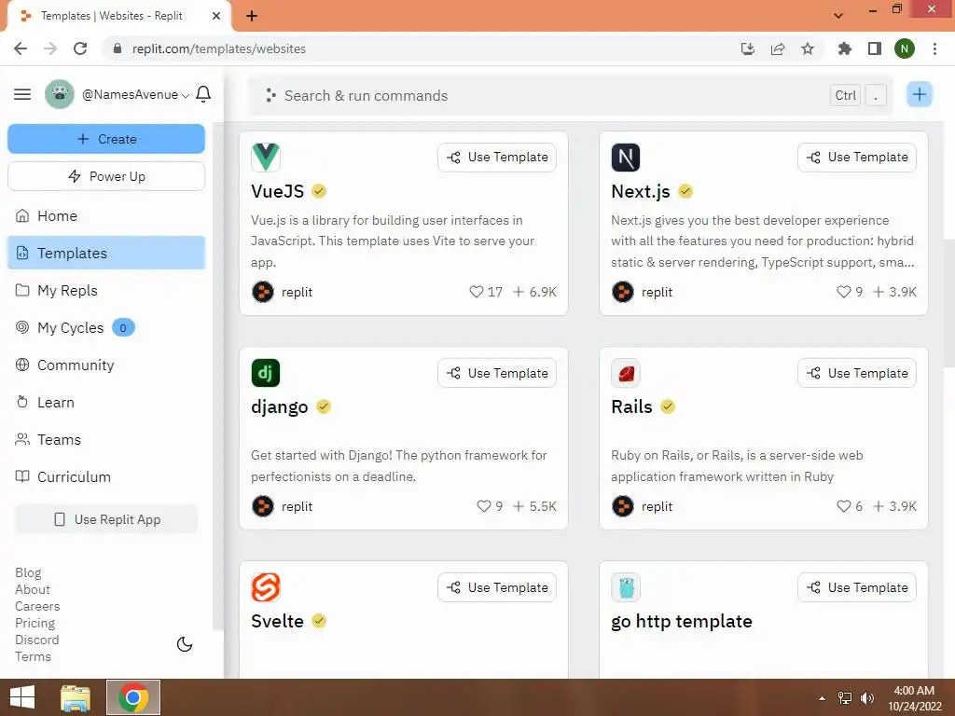Click the Next.js 3.9K fork plus icon
Image resolution: width=955 pixels, height=716 pixels.
tap(879, 292)
